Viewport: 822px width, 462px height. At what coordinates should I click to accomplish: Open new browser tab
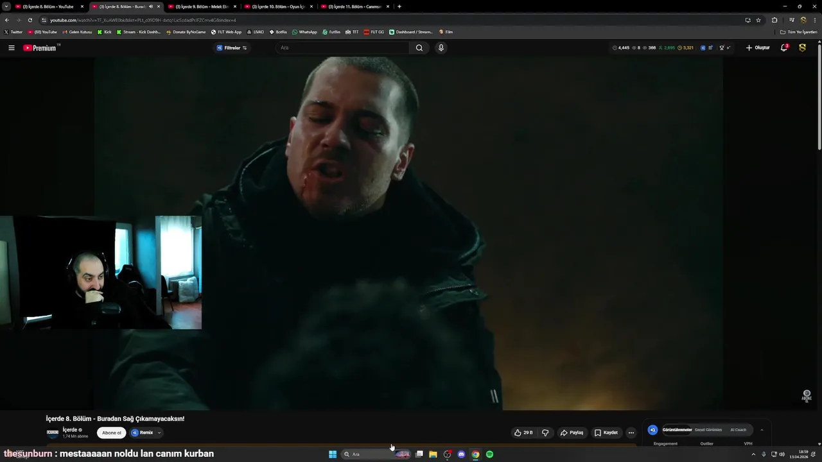pyautogui.click(x=399, y=6)
